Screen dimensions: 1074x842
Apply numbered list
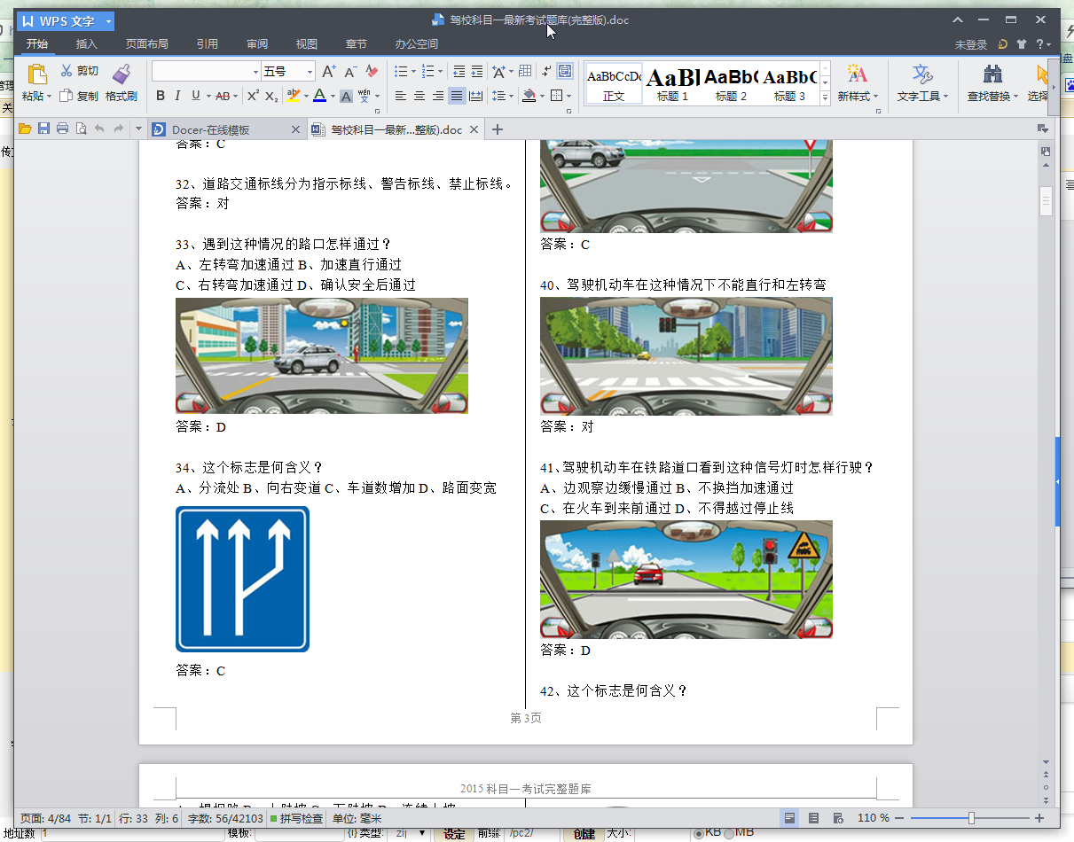point(428,72)
